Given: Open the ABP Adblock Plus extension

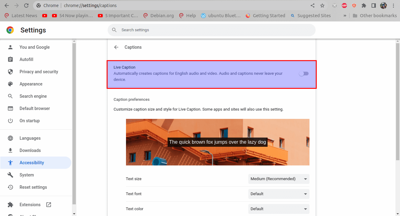Looking at the screenshot, I should [344, 6].
